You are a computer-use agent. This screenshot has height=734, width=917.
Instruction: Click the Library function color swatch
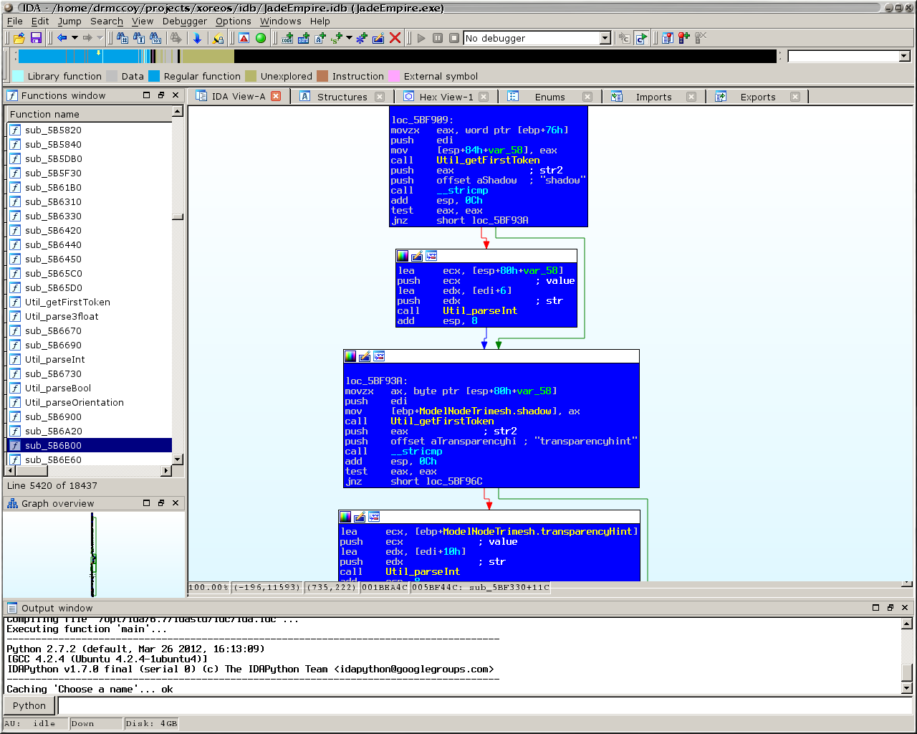click(x=18, y=76)
